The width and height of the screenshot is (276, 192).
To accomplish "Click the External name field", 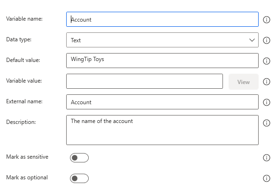I will pyautogui.click(x=162, y=102).
